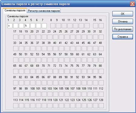Select password character field 5
This screenshot has height=113, width=136.
pyautogui.click(x=33, y=26)
